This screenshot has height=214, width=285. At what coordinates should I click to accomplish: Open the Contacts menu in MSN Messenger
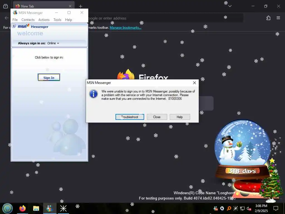[x=28, y=20]
